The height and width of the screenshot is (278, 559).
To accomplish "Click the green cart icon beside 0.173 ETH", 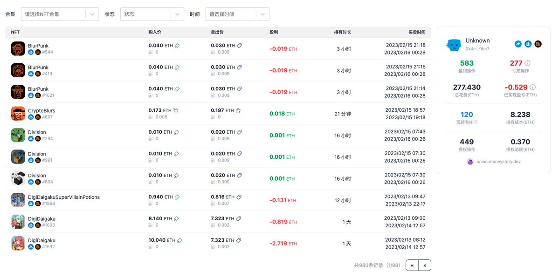I will pos(176,110).
